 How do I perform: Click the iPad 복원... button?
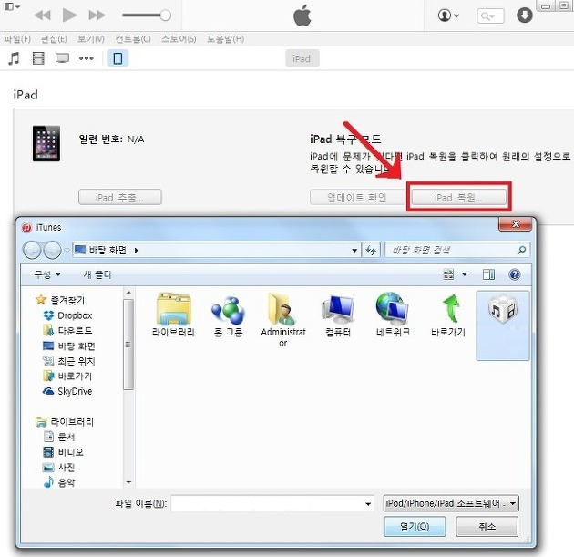click(x=458, y=198)
